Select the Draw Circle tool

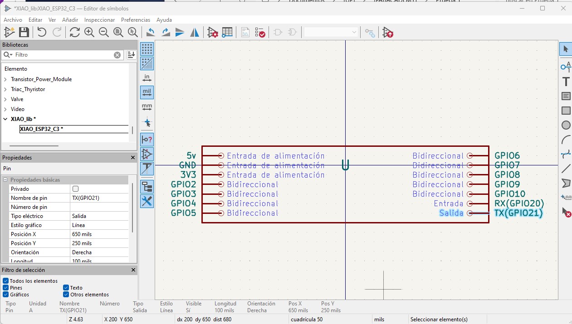point(566,125)
